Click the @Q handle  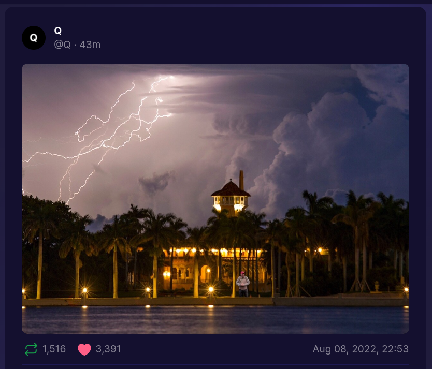pyautogui.click(x=62, y=45)
